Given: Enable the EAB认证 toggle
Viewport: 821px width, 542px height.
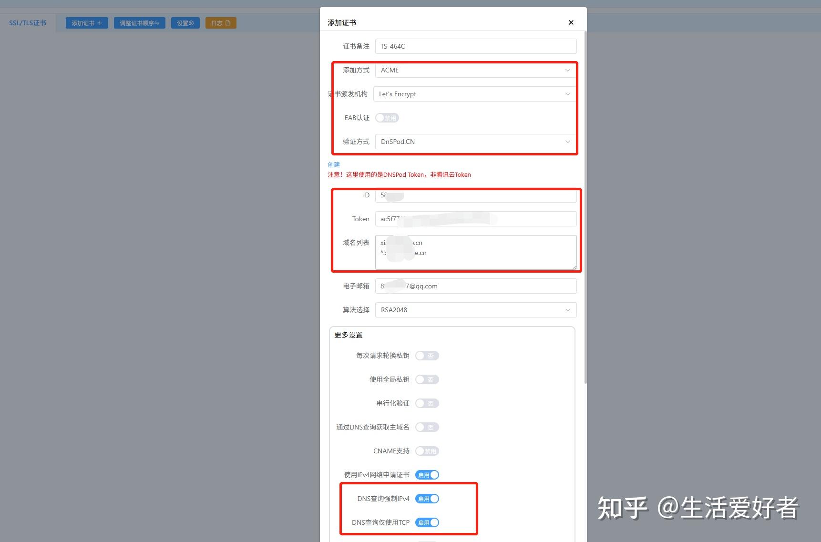Looking at the screenshot, I should [387, 118].
